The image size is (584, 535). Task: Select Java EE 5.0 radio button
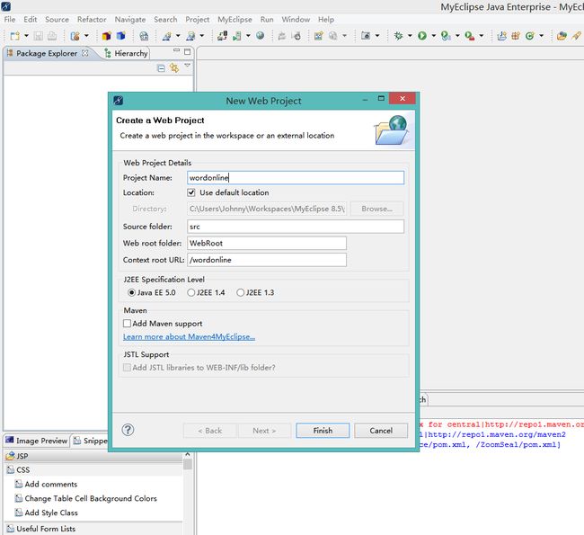(131, 292)
